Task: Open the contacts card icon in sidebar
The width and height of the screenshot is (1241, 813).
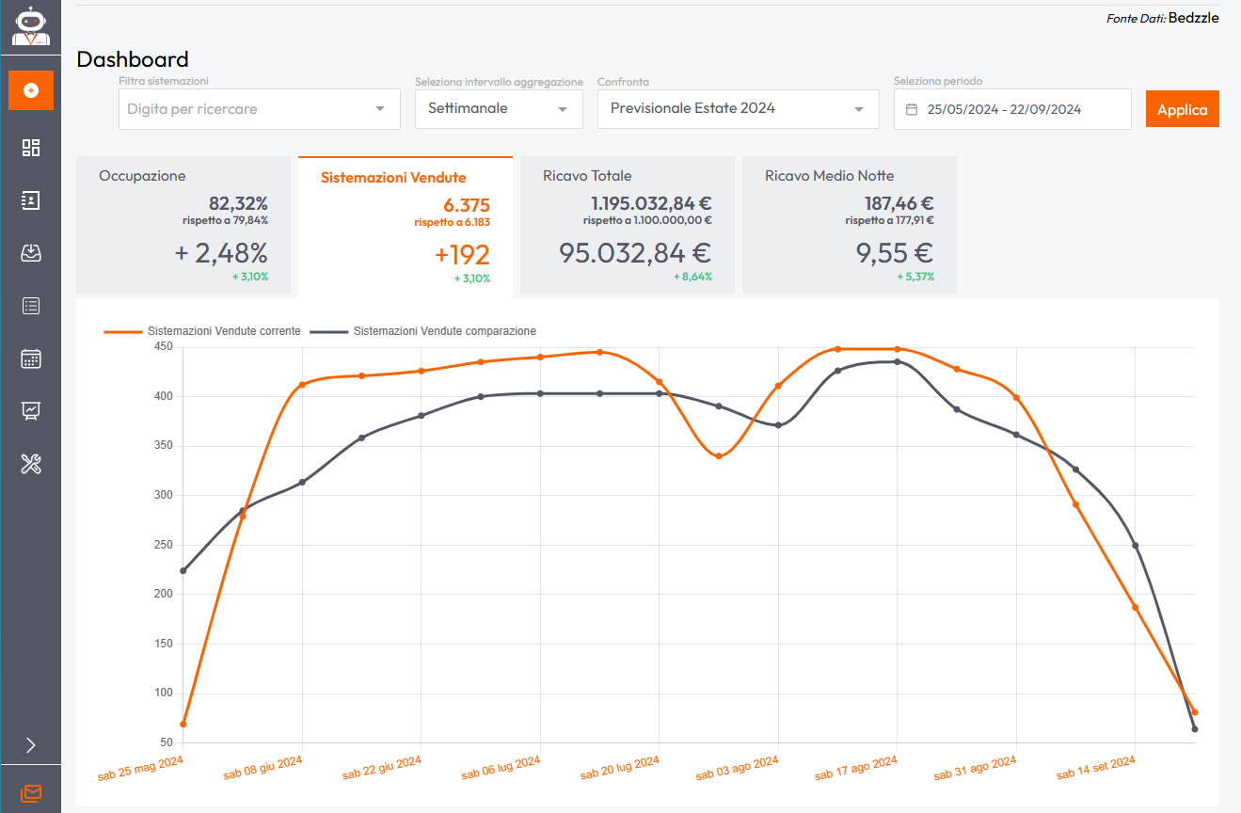Action: (31, 200)
